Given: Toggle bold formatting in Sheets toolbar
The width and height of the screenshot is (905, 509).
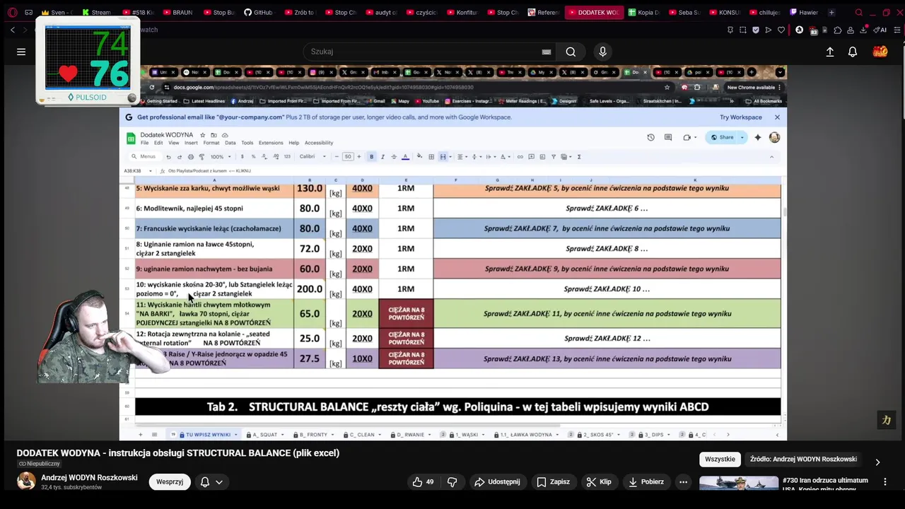Looking at the screenshot, I should point(371,157).
